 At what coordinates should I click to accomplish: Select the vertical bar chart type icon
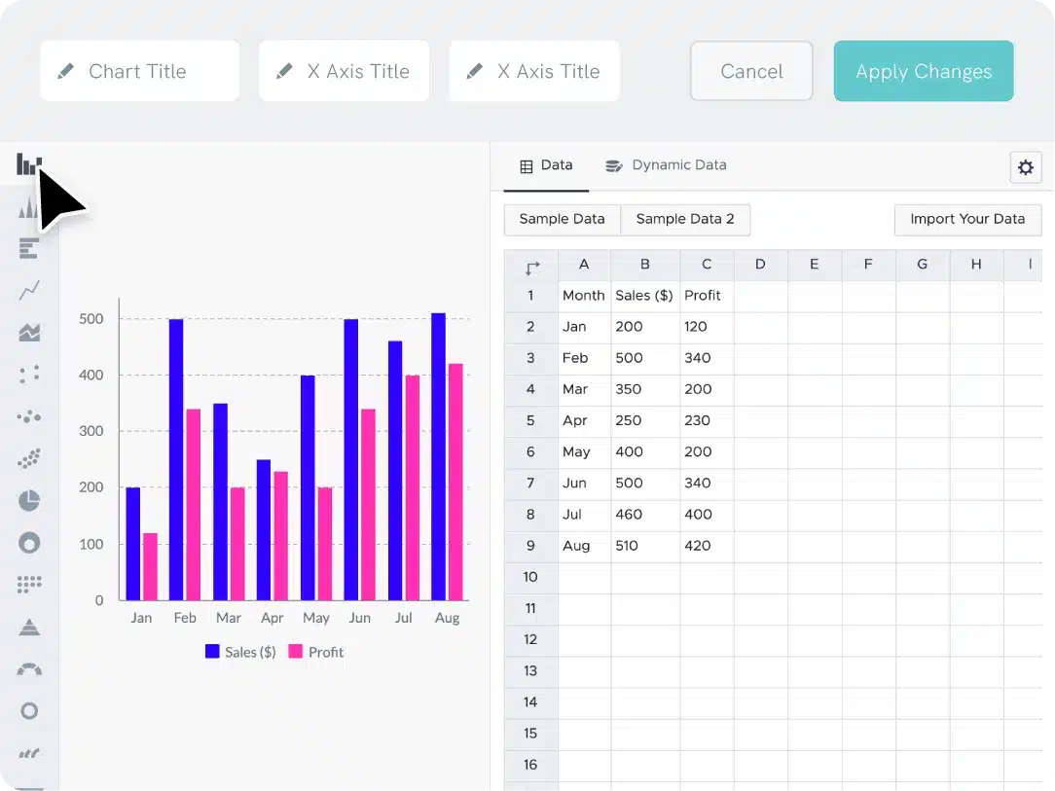click(29, 163)
